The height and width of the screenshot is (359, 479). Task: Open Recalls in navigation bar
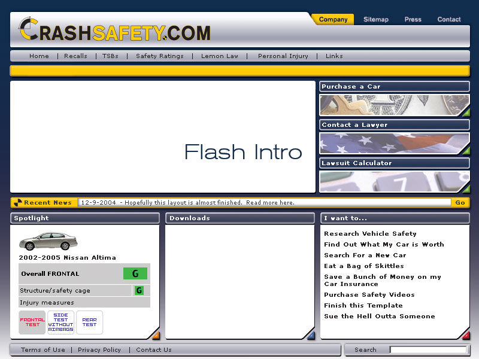click(75, 56)
